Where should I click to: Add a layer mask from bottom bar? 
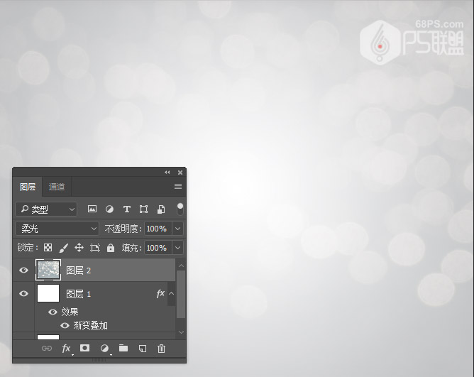85,348
